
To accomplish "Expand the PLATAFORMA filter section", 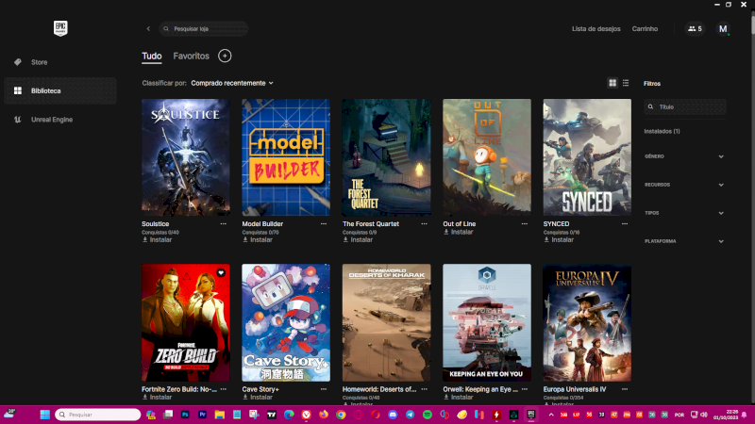I will (721, 241).
